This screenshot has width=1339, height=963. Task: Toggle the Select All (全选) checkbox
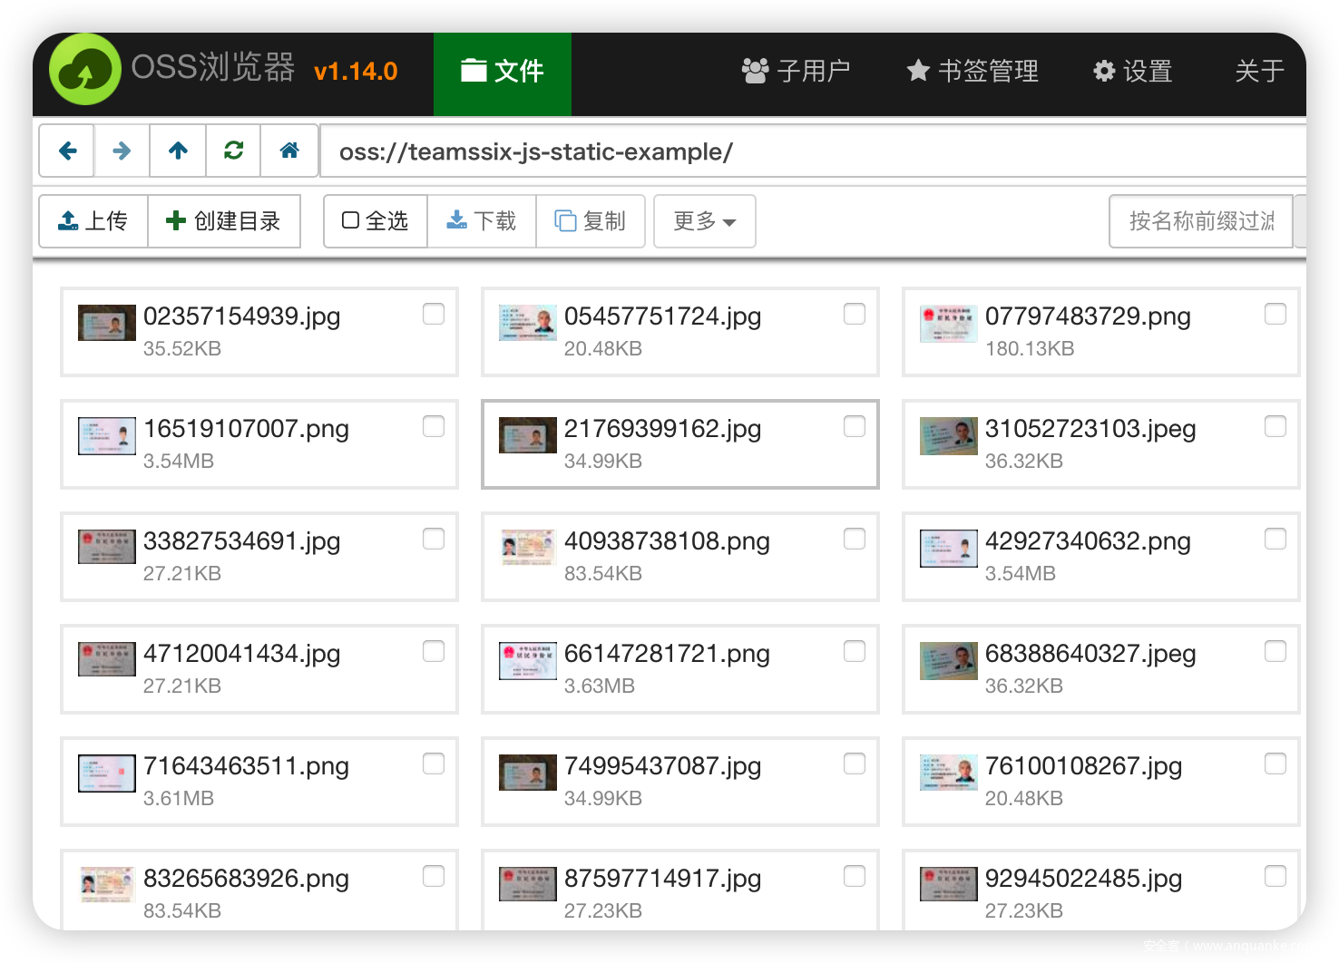pos(376,221)
